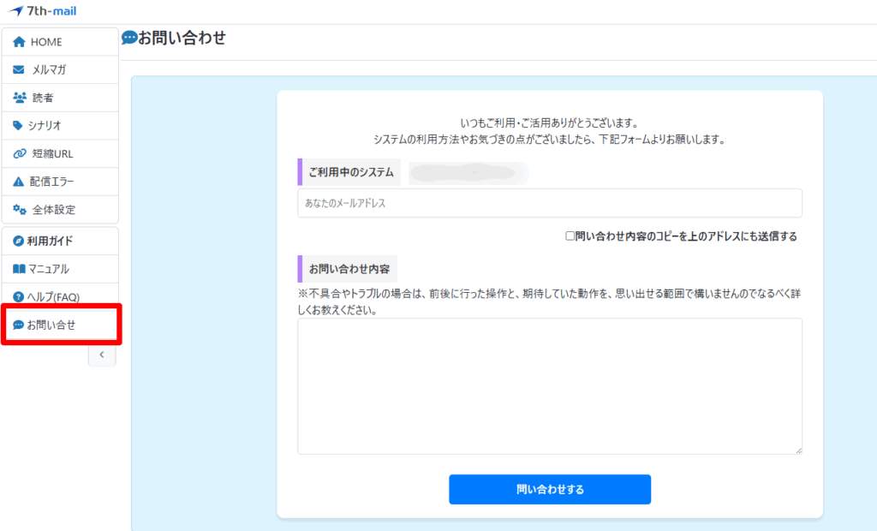Viewport: 877px width, 531px height.
Task: Click the 全体設定 gears icon
Action: coord(20,210)
